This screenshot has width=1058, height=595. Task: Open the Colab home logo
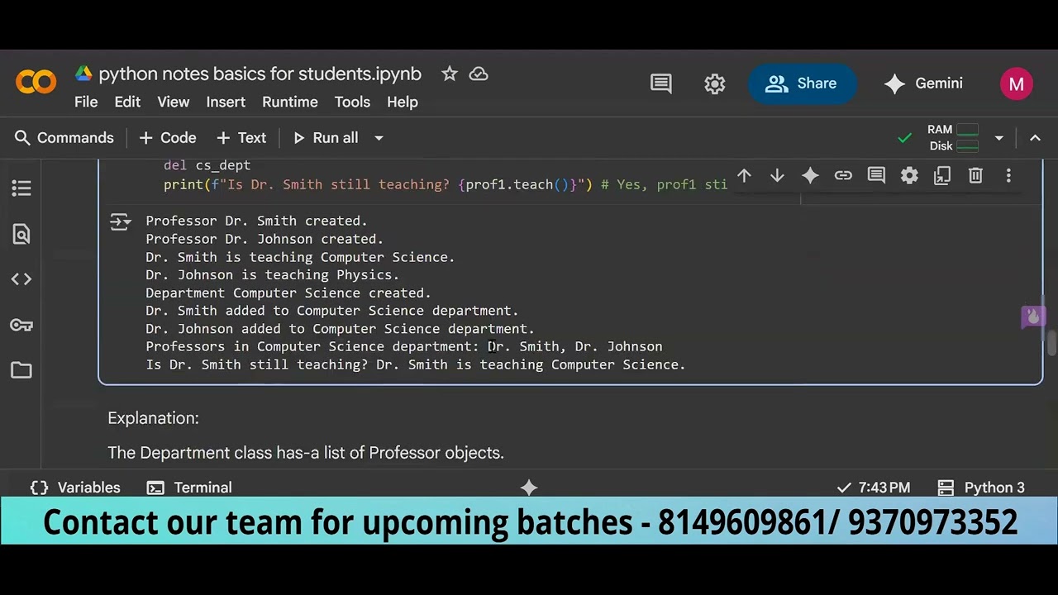click(x=36, y=82)
